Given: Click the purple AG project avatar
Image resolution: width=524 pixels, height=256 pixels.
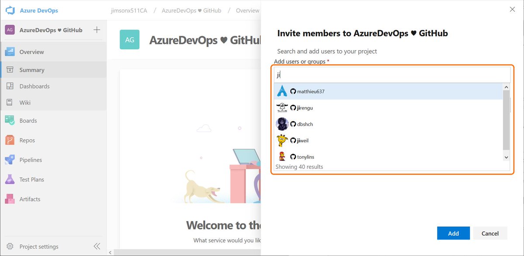Looking at the screenshot, I should 10,30.
